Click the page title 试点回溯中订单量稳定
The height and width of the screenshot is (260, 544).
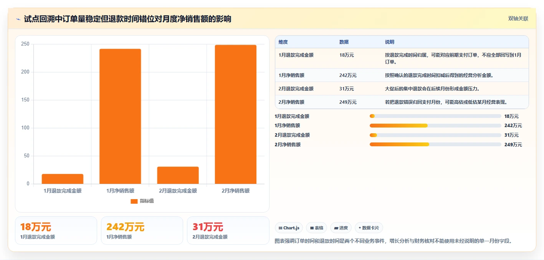(x=127, y=19)
